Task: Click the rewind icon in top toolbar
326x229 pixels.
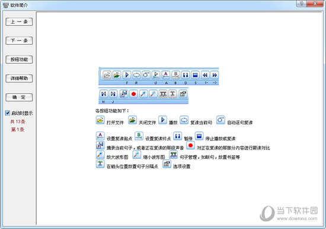Action: click(205, 75)
